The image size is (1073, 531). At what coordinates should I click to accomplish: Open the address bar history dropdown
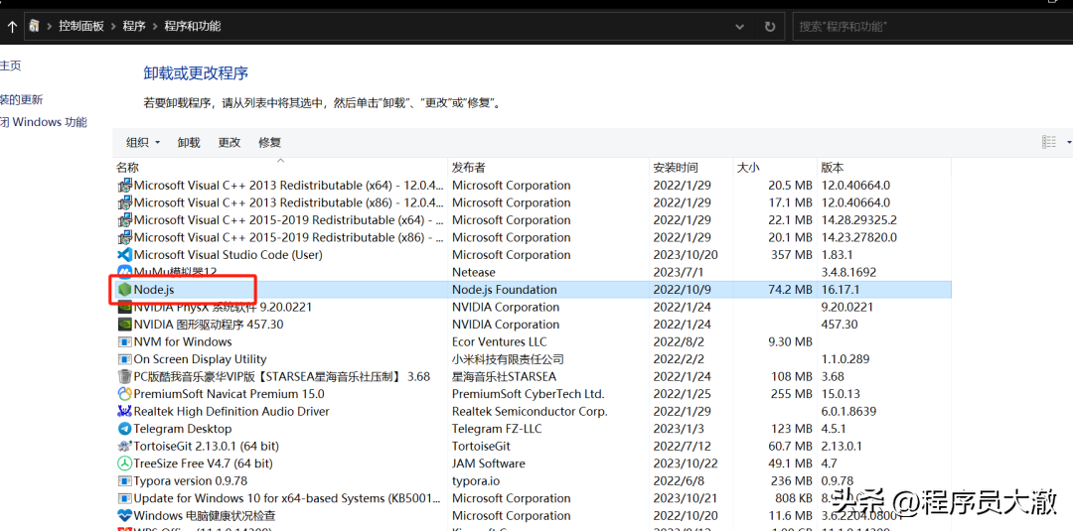pyautogui.click(x=740, y=27)
